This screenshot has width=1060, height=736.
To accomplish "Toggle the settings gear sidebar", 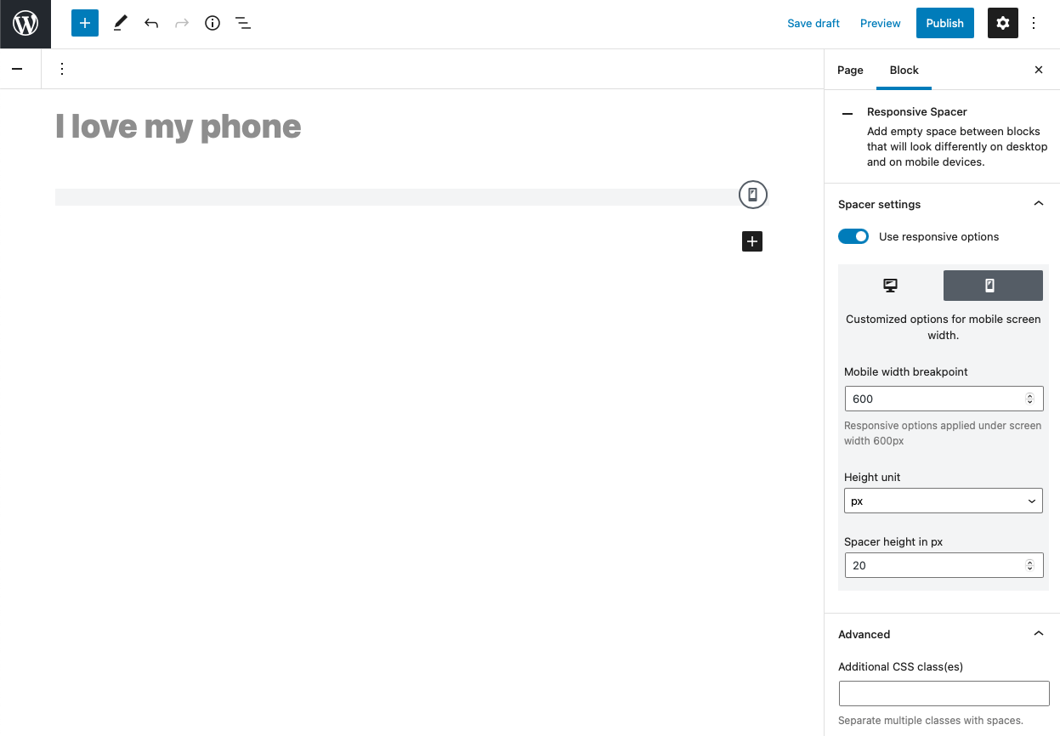I will [1002, 23].
